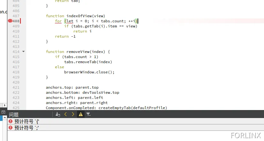Clear the issues list with the broom icon
264x141 pixels.
pyautogui.click(x=58, y=114)
